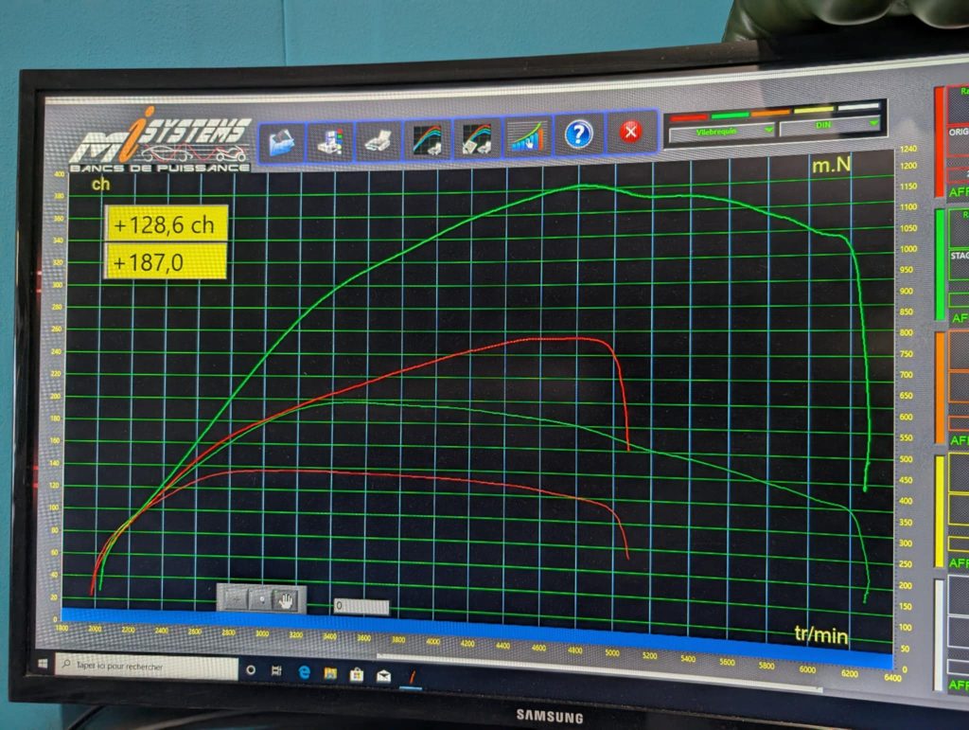Expand the Vilebrequin dropdown

point(722,134)
